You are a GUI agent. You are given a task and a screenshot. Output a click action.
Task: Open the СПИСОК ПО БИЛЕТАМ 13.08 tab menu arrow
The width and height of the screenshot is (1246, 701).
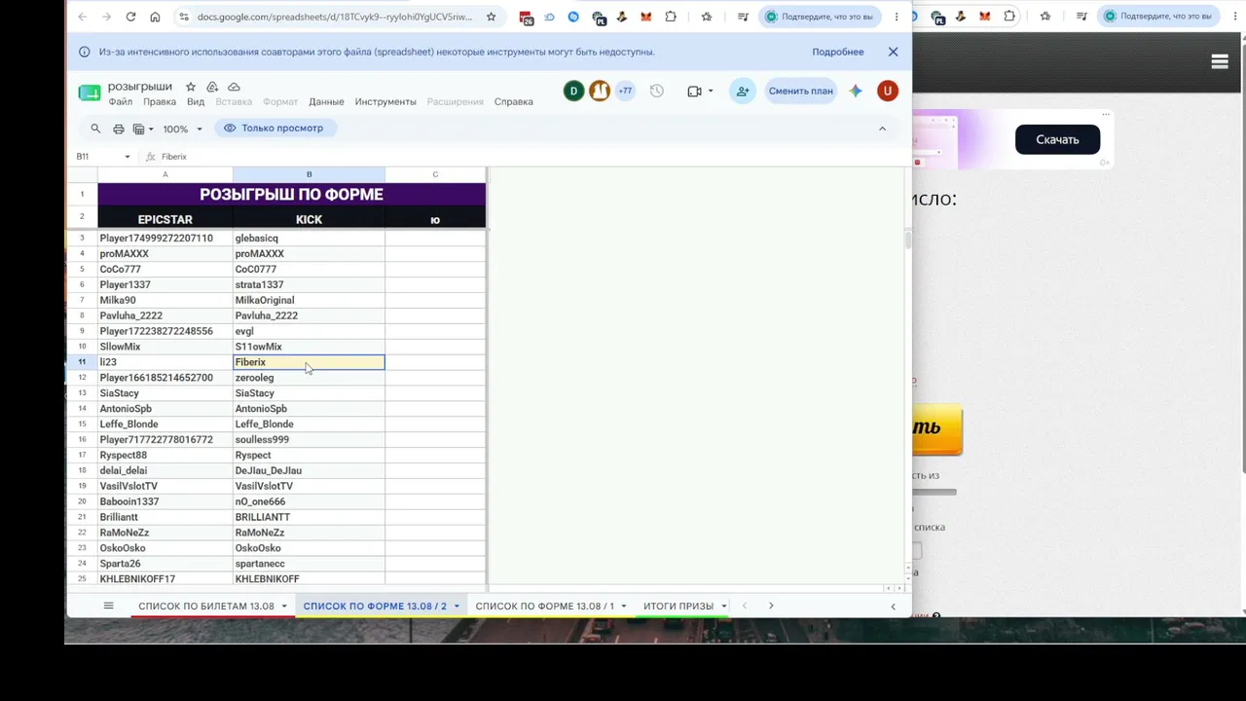click(284, 607)
